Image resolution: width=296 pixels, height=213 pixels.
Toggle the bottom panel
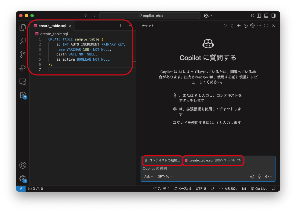pyautogui.click(x=266, y=16)
